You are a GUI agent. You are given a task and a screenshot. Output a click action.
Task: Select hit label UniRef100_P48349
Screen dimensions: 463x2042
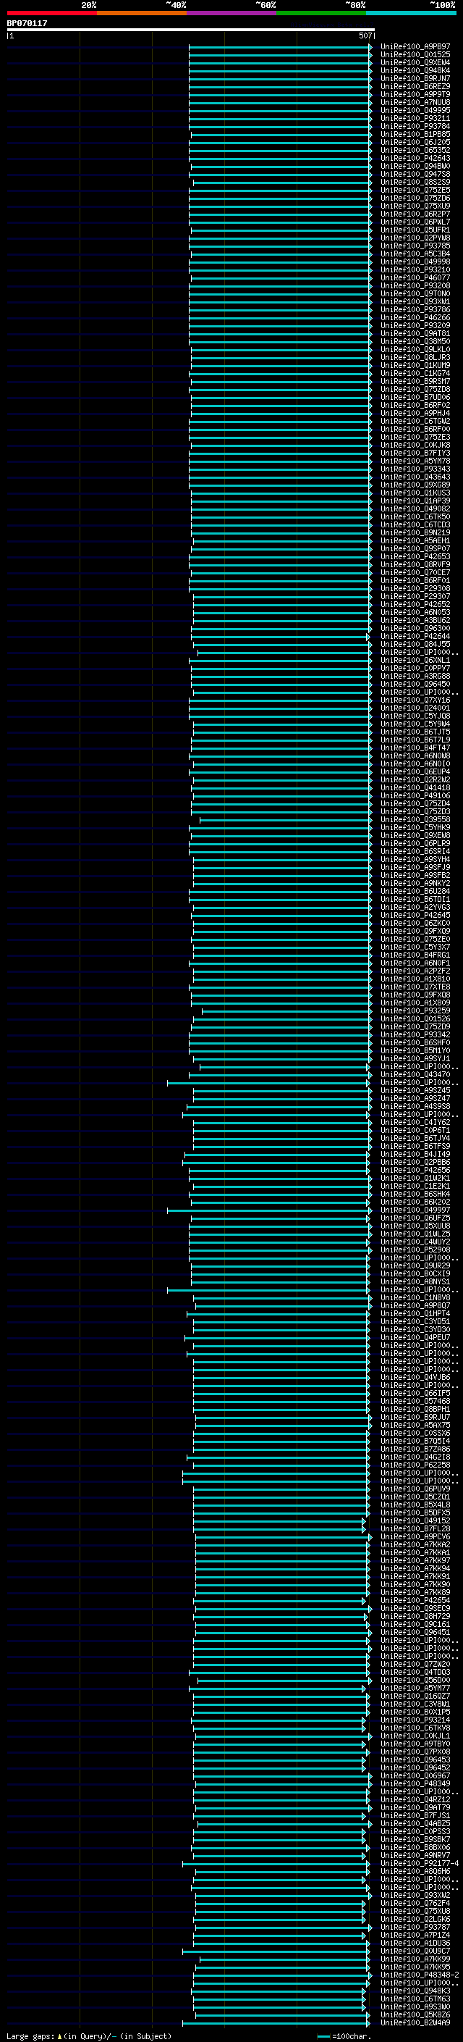tap(415, 1783)
